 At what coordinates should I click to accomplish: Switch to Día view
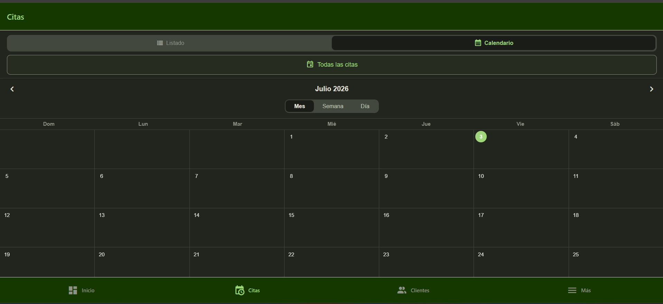coord(365,106)
